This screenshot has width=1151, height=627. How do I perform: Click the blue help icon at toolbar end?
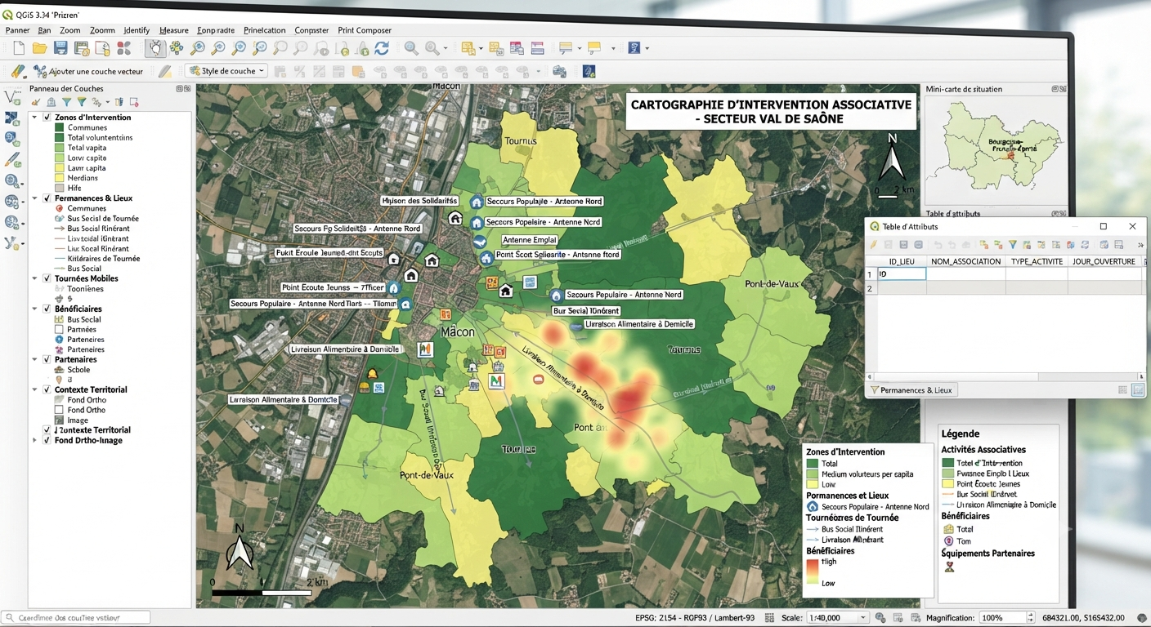[x=634, y=48]
